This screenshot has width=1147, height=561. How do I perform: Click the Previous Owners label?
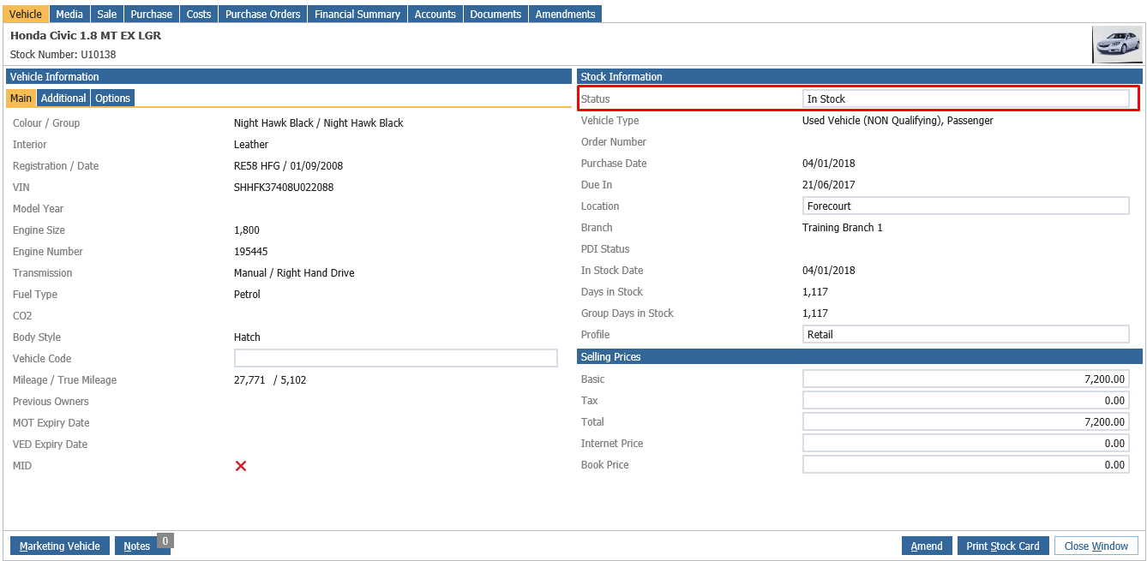tap(51, 402)
